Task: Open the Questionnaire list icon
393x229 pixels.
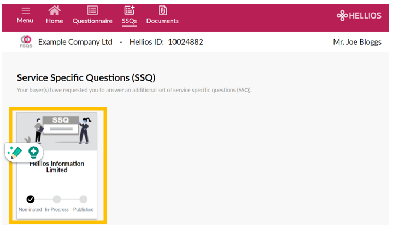Action: click(x=92, y=10)
